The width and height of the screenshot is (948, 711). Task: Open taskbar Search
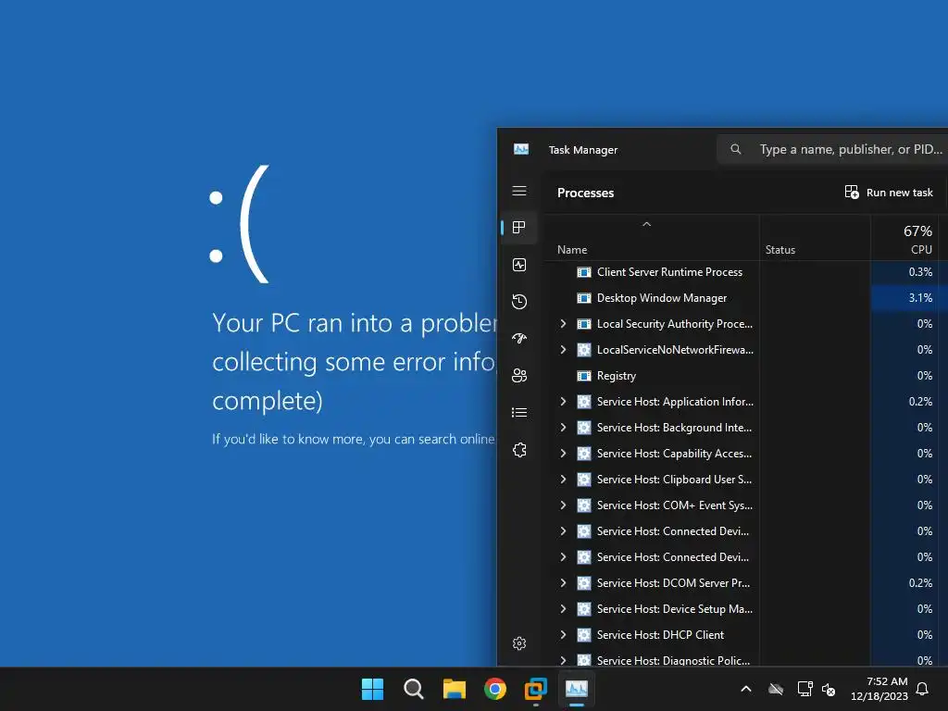(x=414, y=689)
